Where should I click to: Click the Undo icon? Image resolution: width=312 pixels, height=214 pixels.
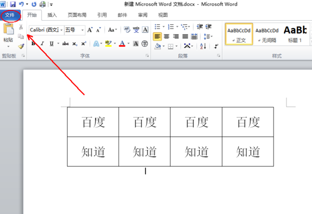click(x=21, y=4)
